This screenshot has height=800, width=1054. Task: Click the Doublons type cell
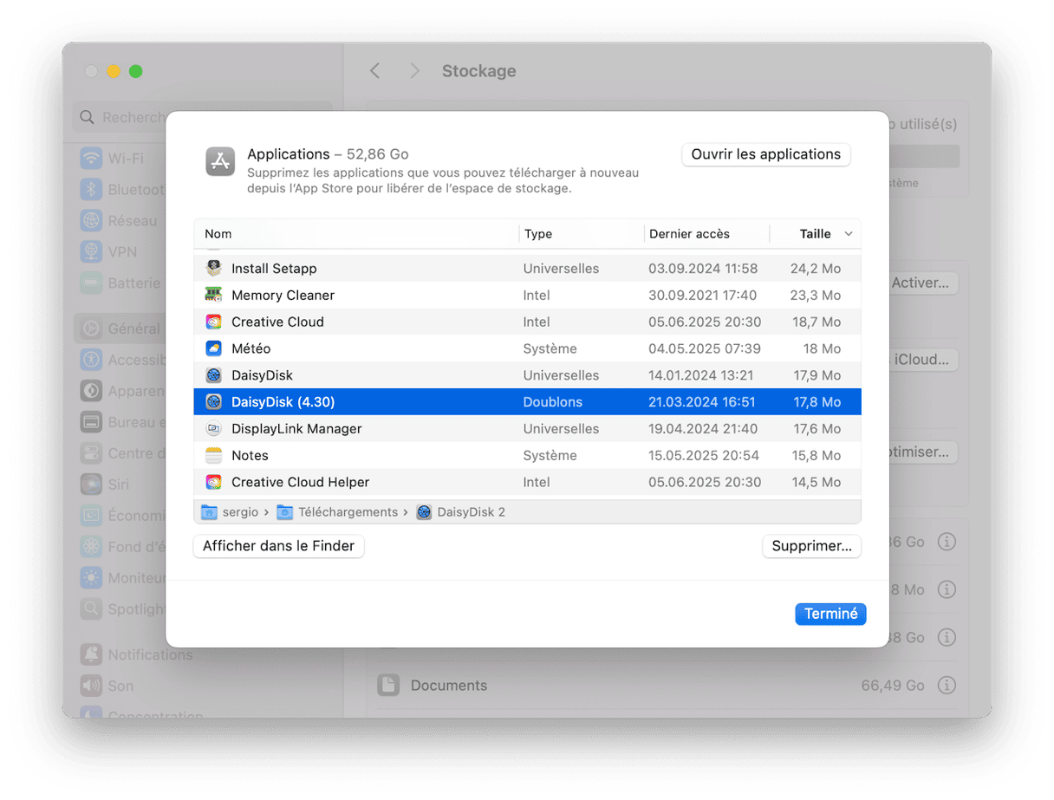tap(552, 402)
